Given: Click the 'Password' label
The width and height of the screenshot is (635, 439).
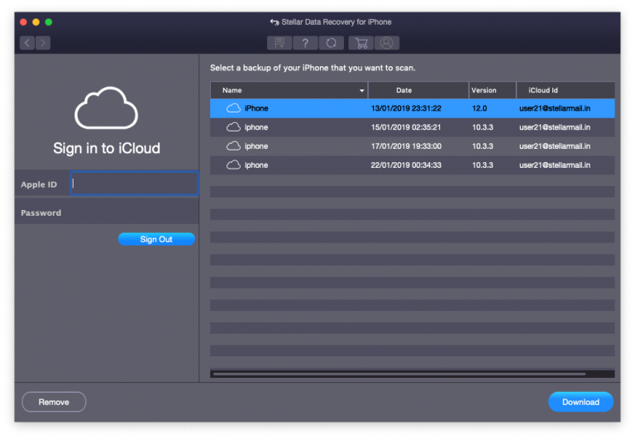Looking at the screenshot, I should 41,212.
